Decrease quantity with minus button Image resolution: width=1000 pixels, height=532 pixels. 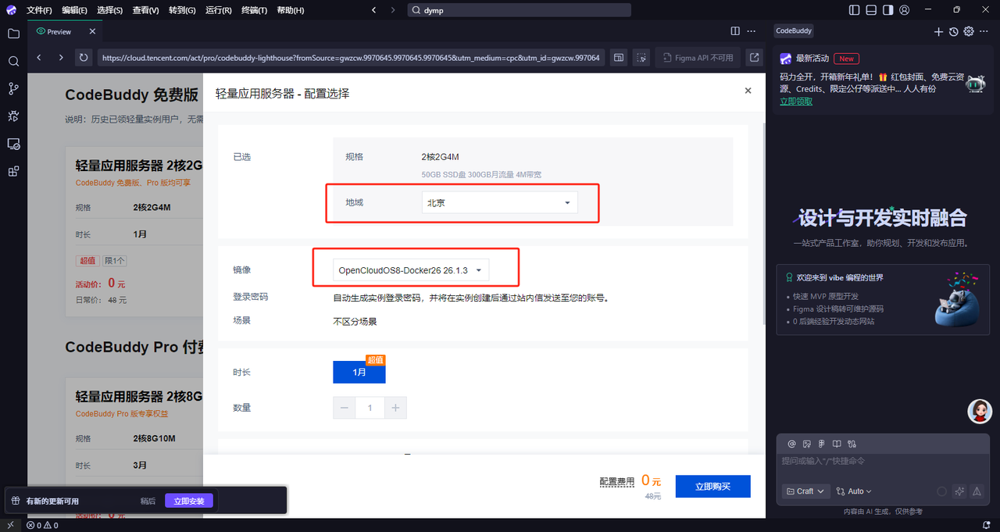pyautogui.click(x=345, y=408)
